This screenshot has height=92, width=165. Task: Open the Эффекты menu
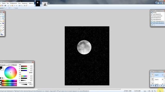tap(31, 3)
